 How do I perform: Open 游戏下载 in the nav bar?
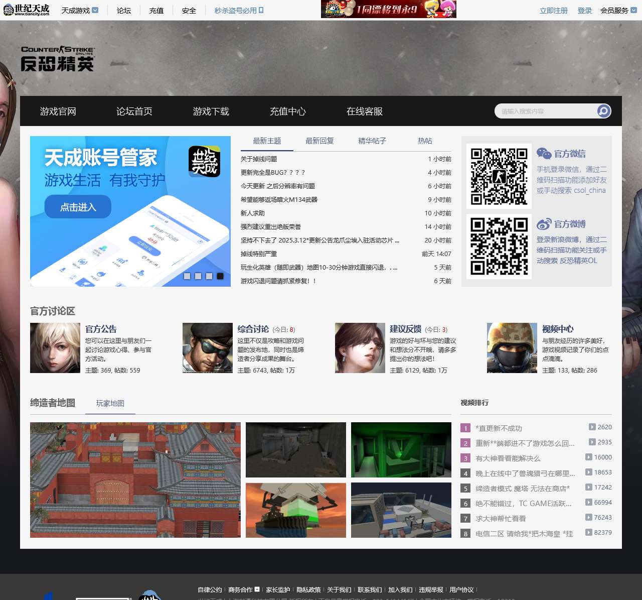211,111
